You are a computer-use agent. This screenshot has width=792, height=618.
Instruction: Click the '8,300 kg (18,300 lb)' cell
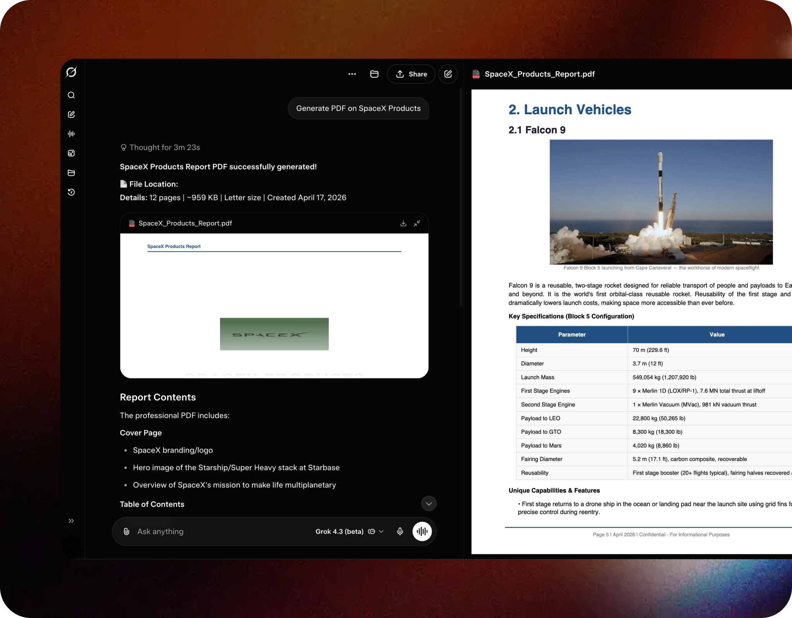[657, 432]
